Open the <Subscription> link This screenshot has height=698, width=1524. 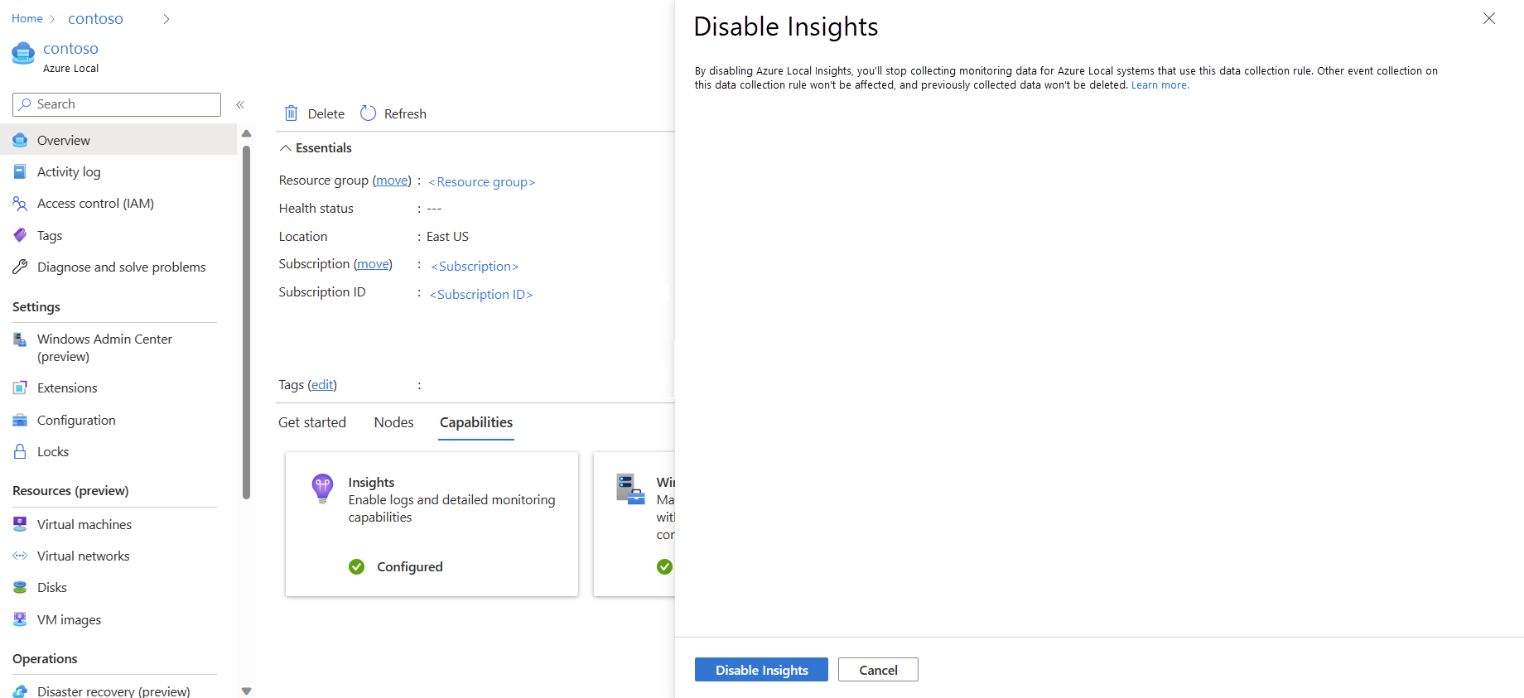pyautogui.click(x=475, y=267)
